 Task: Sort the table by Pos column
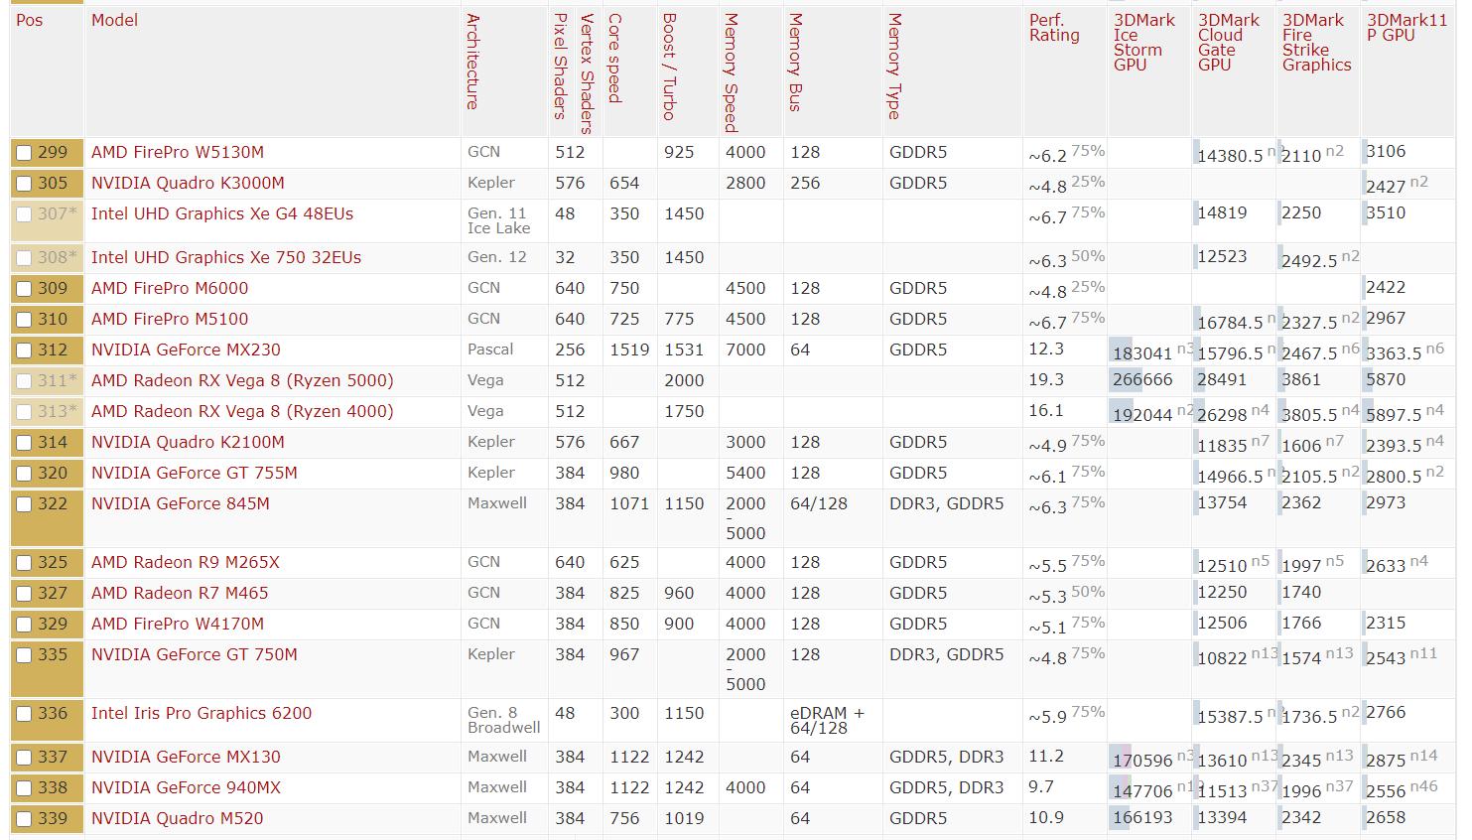point(30,20)
